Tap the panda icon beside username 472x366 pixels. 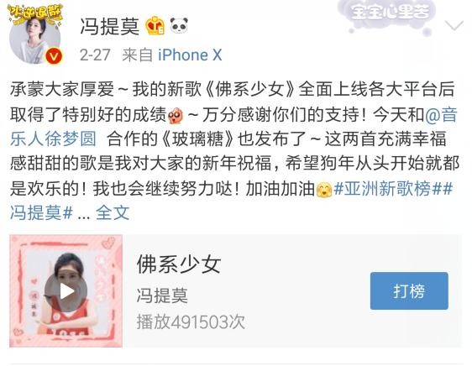[179, 25]
